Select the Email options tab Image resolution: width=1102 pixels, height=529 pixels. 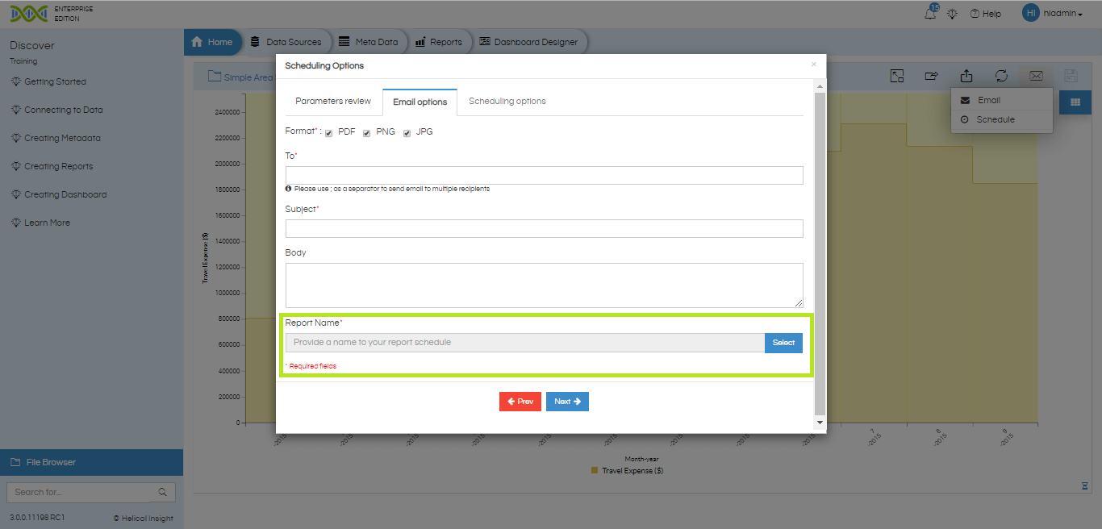(x=420, y=102)
